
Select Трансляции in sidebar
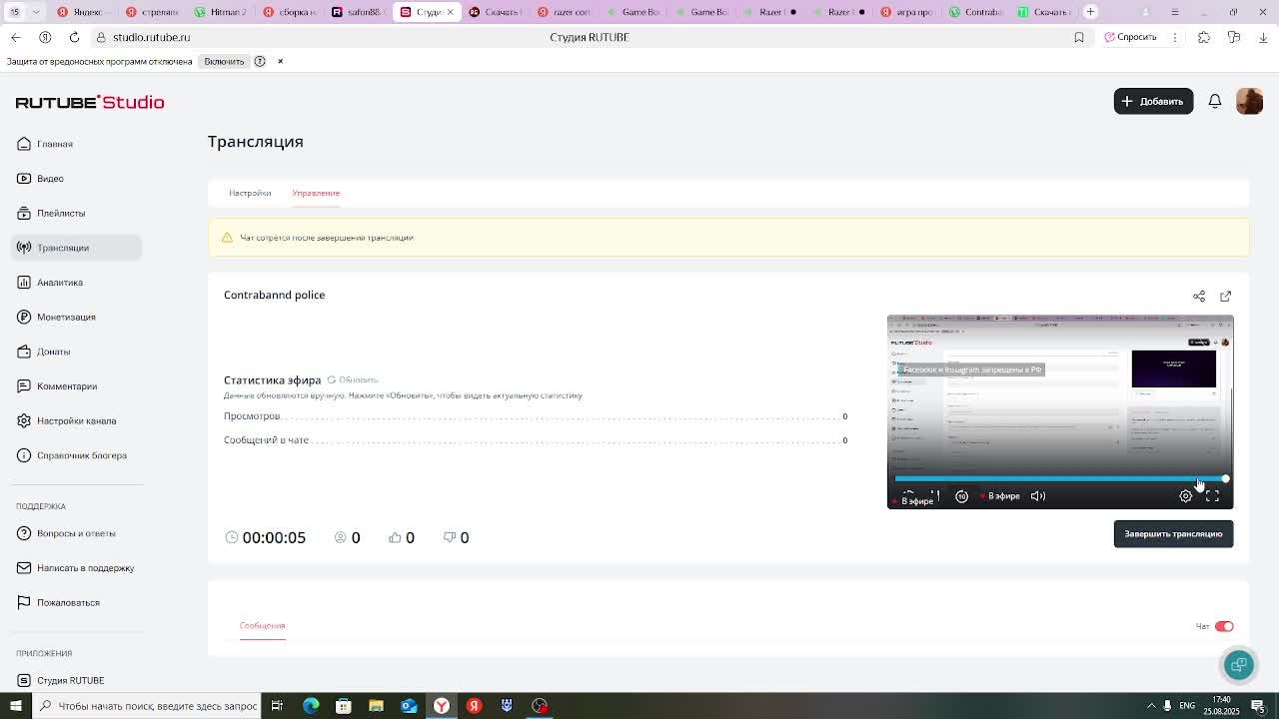point(76,248)
